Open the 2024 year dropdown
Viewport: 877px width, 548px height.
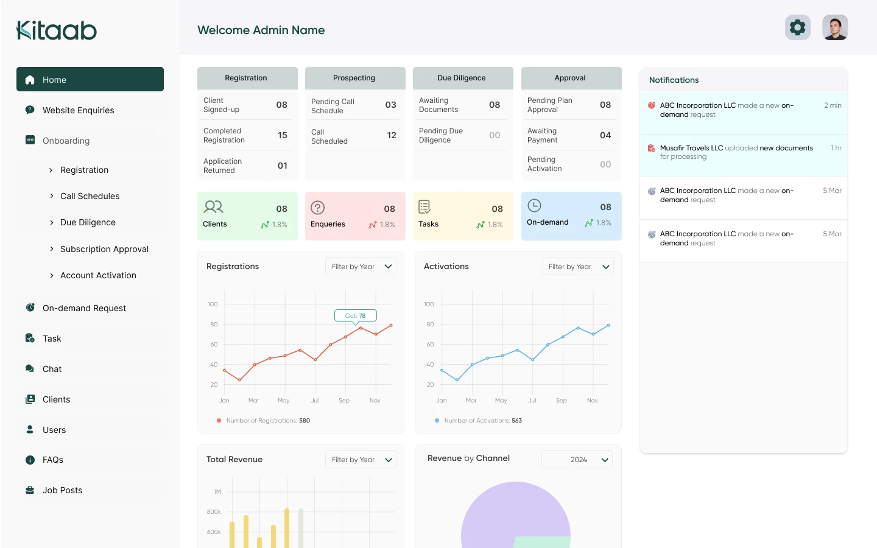click(577, 459)
